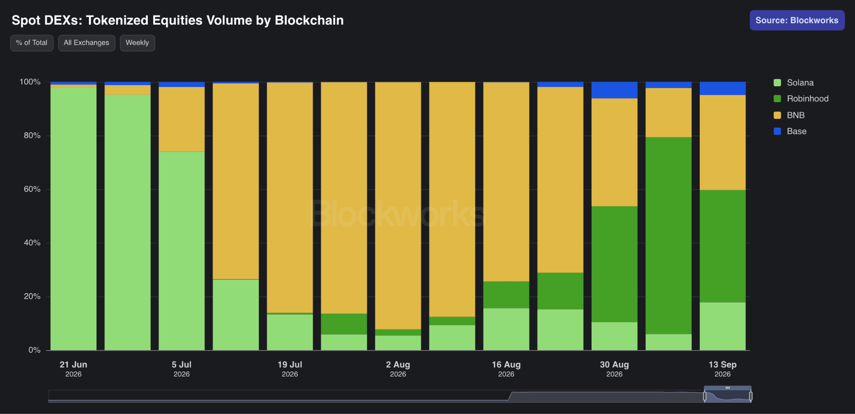Select the 13 Sep Base bar segment
Viewport: 855px width, 414px height.
coord(723,88)
